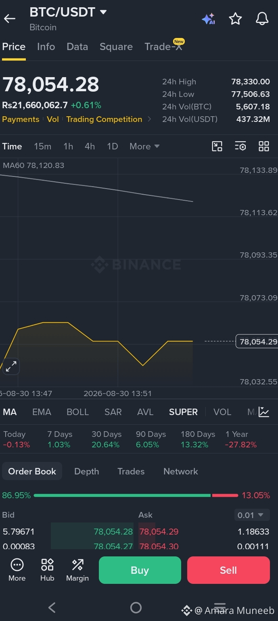
Task: Toggle the SAR indicator
Action: (x=113, y=412)
